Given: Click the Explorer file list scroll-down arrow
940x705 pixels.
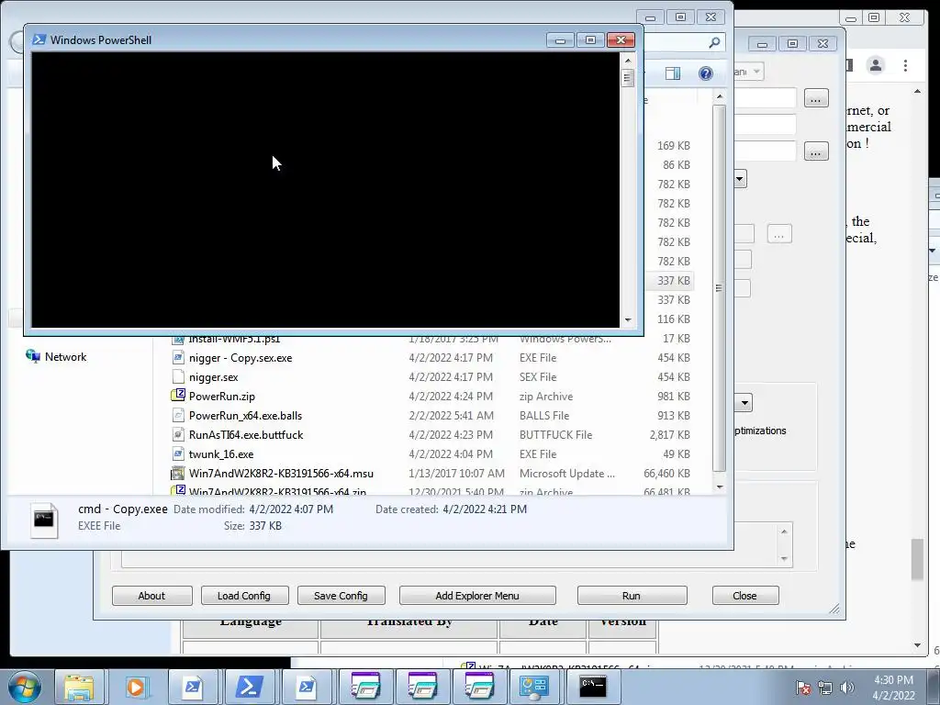Looking at the screenshot, I should click(x=720, y=487).
